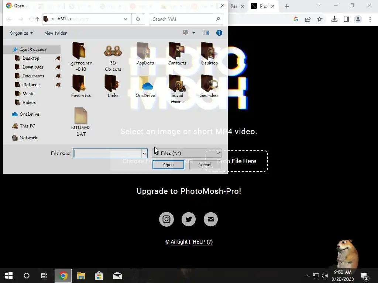
Task: Select the Searches folder
Action: [209, 86]
